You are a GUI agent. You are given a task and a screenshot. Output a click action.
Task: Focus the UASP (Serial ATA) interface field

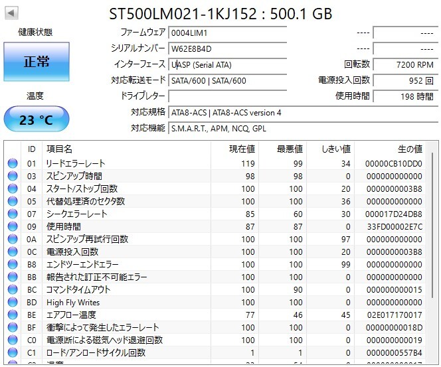(x=228, y=64)
